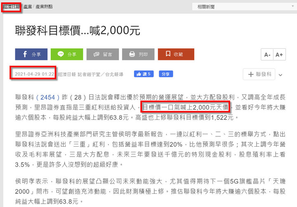Share article via LINE

[x=67, y=54]
